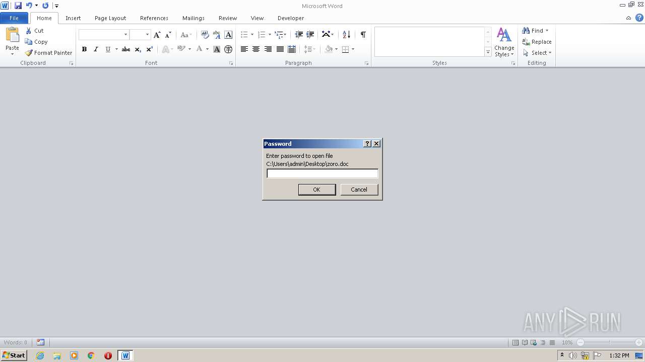Screen dimensions: 645x362
Task: Open the File tab
Action: (14, 18)
